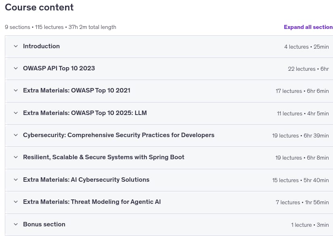Click the Bonus section title
The height and width of the screenshot is (236, 333).
(x=44, y=224)
